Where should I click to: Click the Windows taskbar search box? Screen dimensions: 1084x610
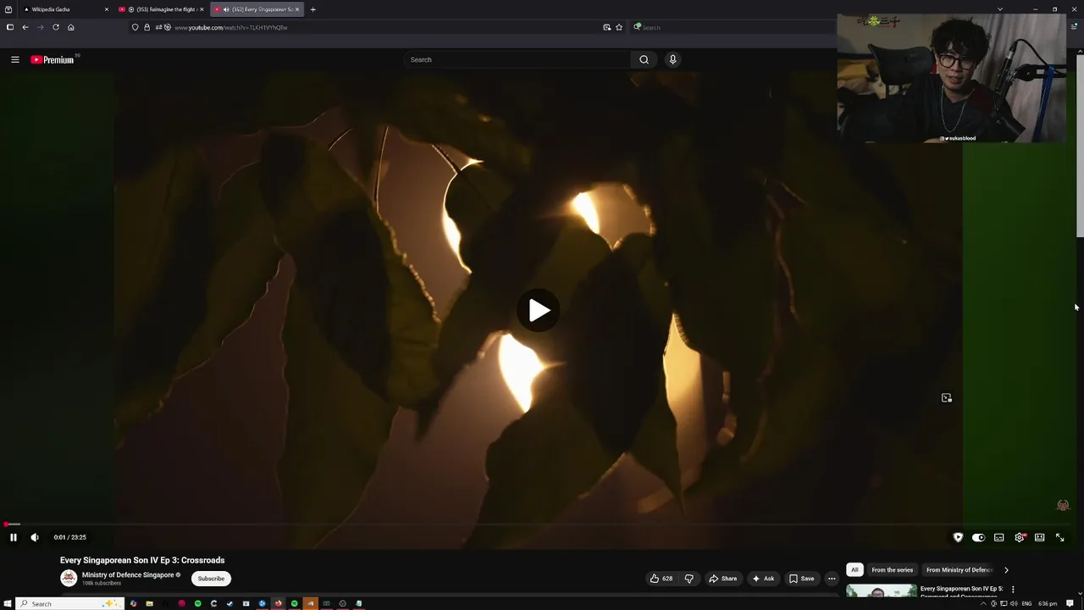[x=71, y=603]
